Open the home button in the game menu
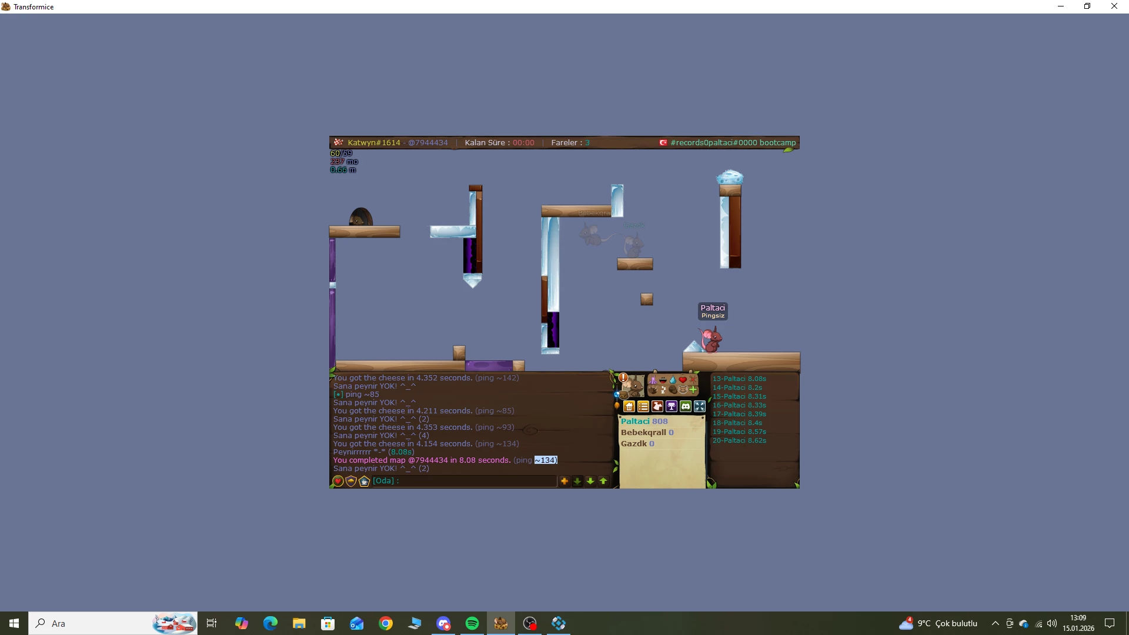The image size is (1129, 635). tap(629, 406)
